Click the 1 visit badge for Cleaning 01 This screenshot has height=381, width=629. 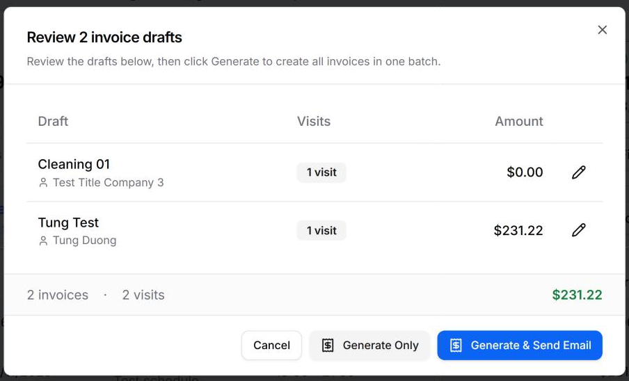pyautogui.click(x=321, y=172)
